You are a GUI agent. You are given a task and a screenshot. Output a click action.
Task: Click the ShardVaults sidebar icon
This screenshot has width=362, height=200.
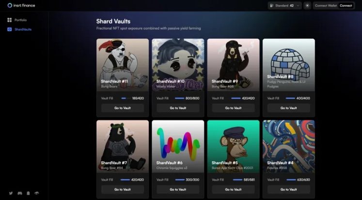[x=10, y=29]
